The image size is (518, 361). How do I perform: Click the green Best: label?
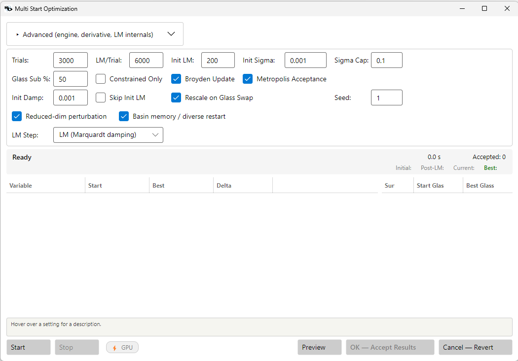(490, 168)
